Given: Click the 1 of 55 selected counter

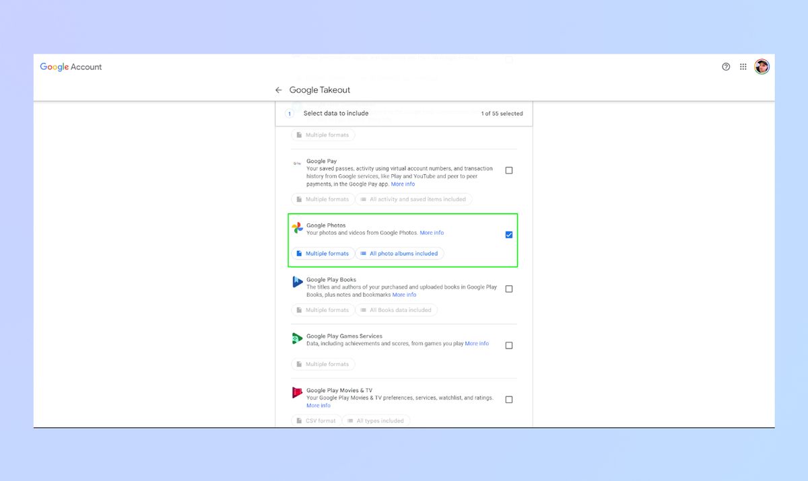Looking at the screenshot, I should [501, 113].
